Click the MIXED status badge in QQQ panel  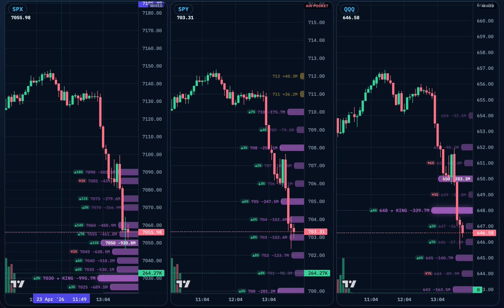(488, 6)
